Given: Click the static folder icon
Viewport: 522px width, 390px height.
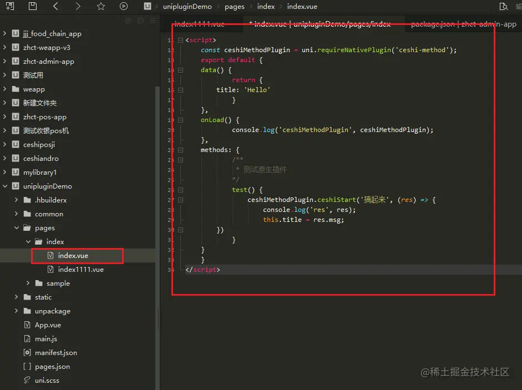Looking at the screenshot, I should tap(27, 297).
